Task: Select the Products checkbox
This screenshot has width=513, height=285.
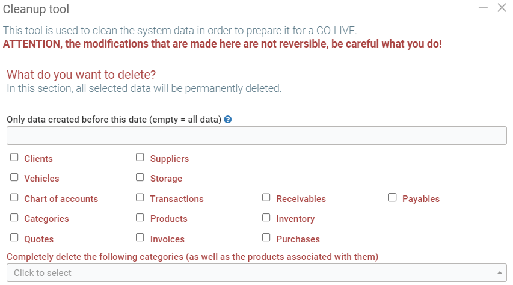Action: 140,218
